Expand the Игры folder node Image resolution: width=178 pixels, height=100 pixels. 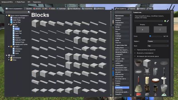pos(9,60)
